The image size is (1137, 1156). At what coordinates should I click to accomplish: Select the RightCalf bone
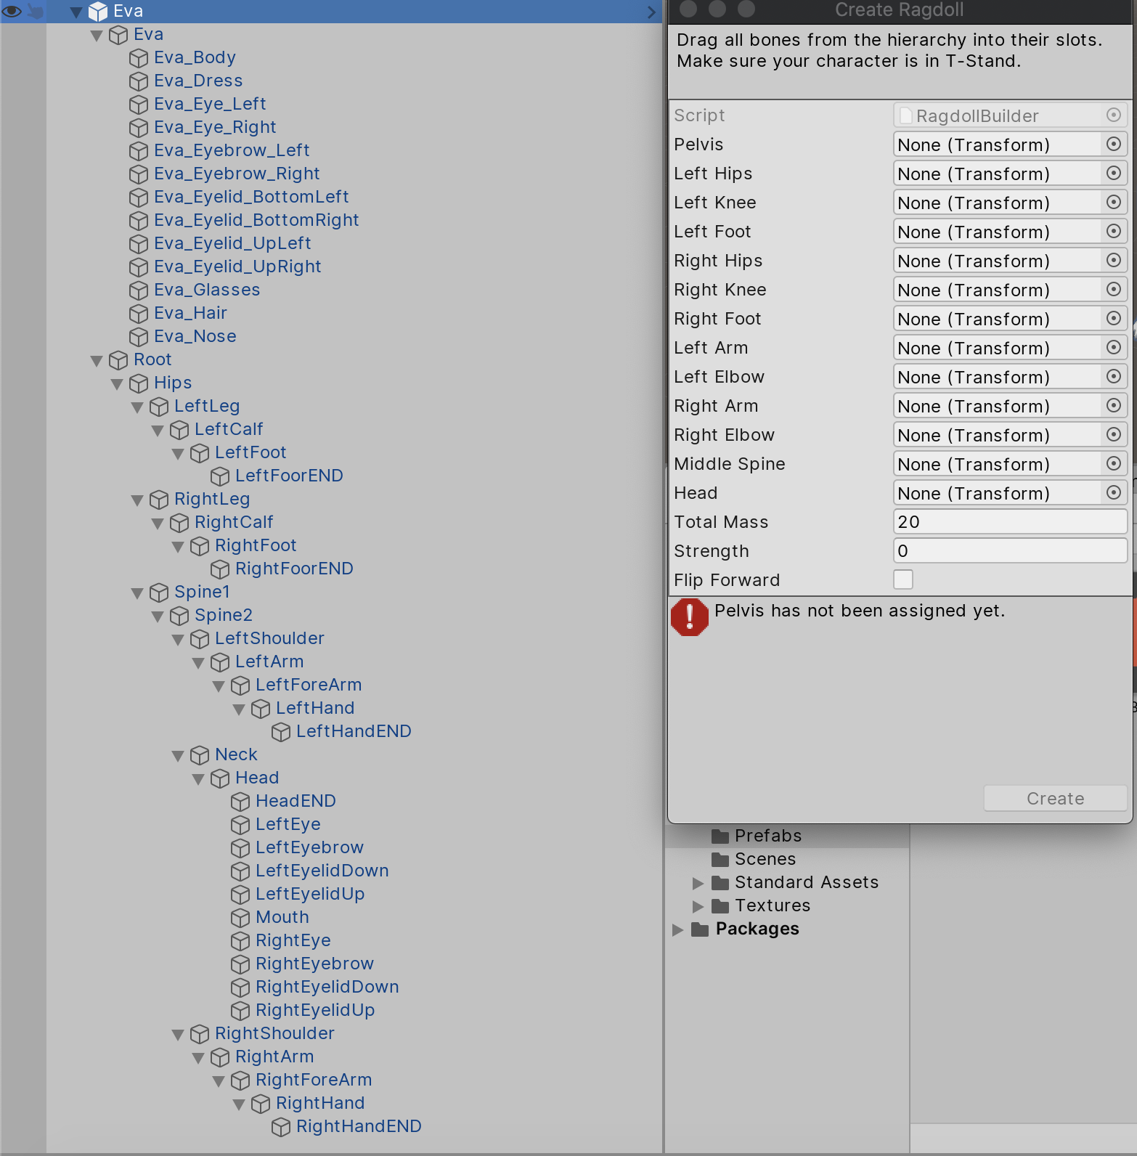[x=234, y=522]
